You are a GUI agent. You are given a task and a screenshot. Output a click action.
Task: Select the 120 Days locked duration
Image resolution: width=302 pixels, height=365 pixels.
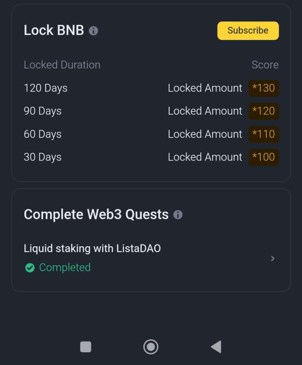click(x=46, y=88)
